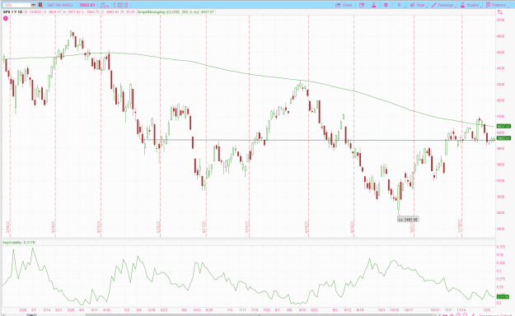Click the Share button in the toolbar
Image resolution: width=515 pixels, height=316 pixels.
coord(344,5)
